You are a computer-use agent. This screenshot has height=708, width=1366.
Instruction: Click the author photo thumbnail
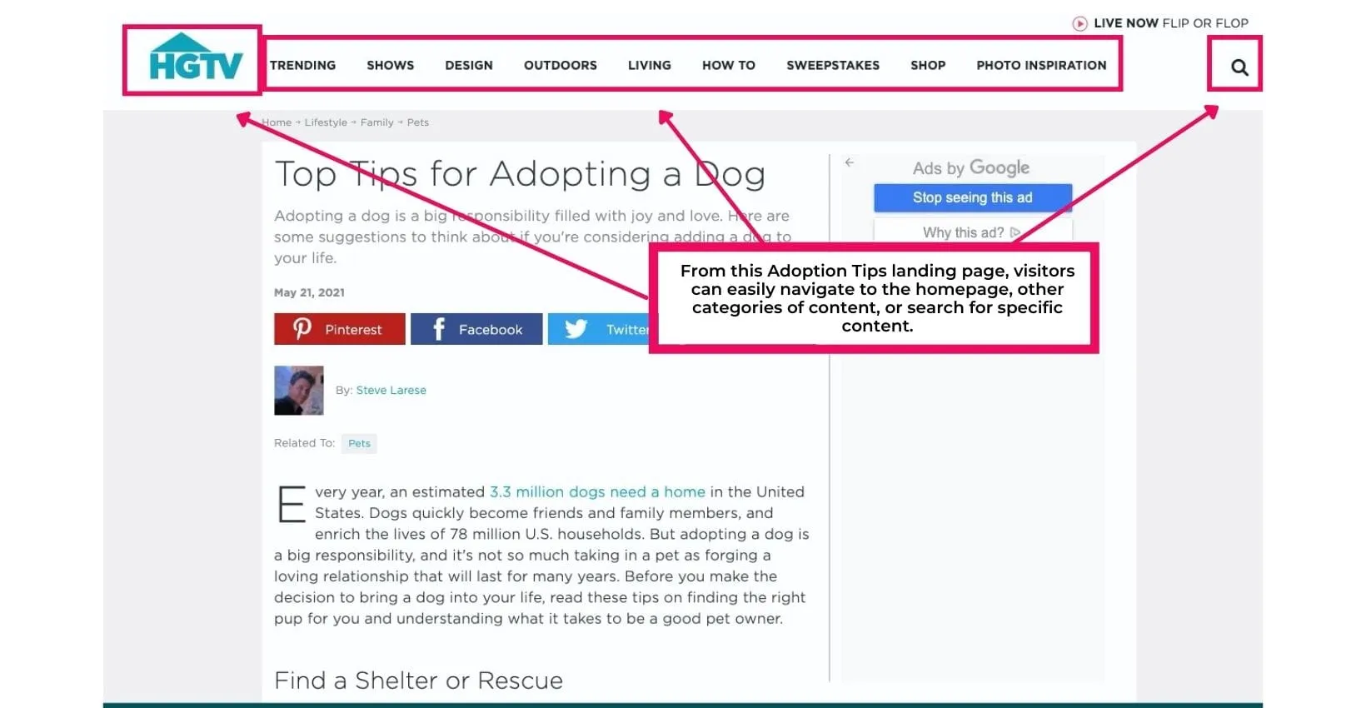click(298, 390)
